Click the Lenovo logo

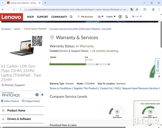click(x=12, y=17)
